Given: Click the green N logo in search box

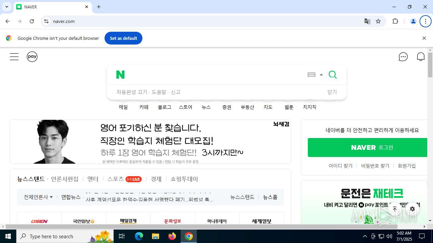Looking at the screenshot, I should pos(120,75).
